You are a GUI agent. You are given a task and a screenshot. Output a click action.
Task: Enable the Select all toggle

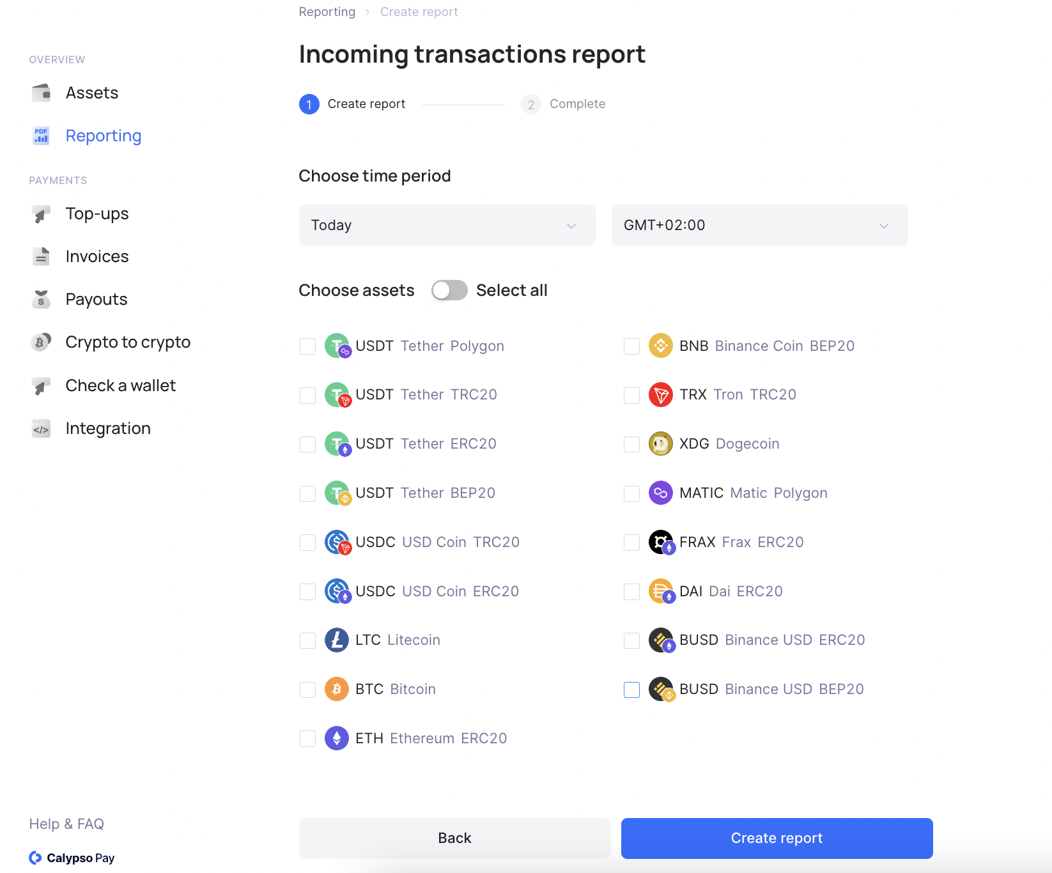(x=449, y=290)
